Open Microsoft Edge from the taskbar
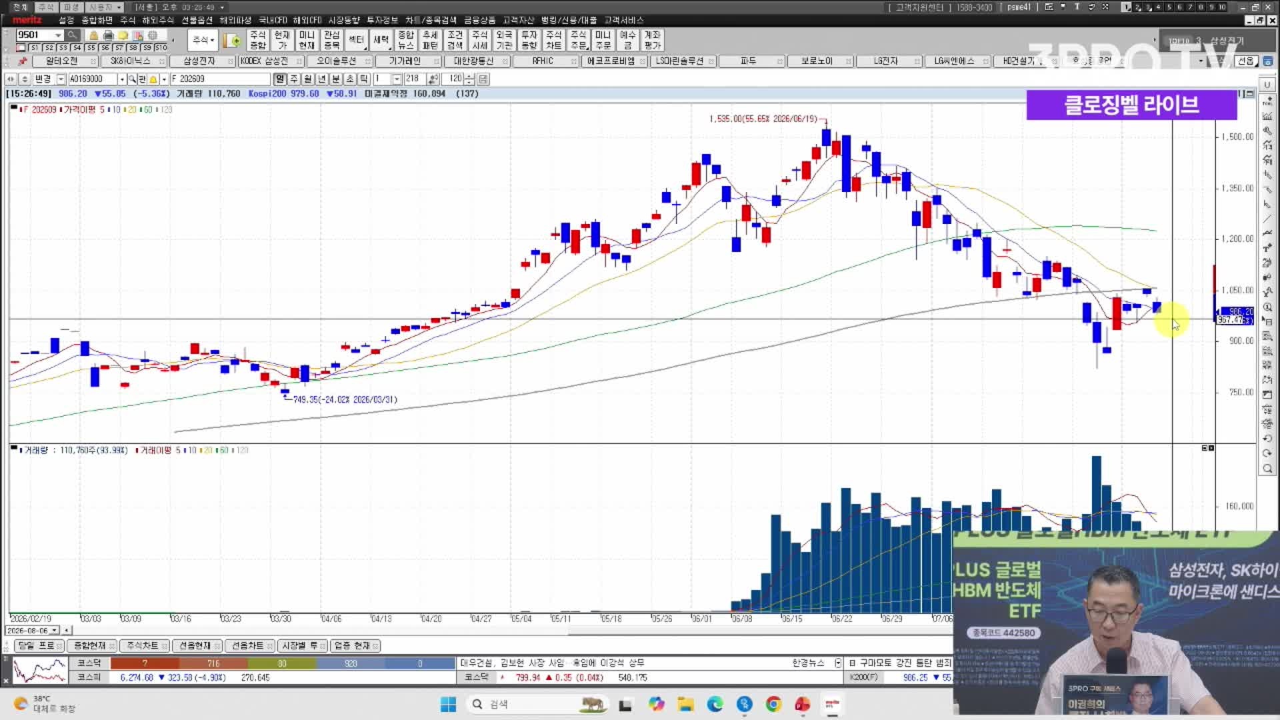Screen dimensions: 1280x720 point(715,704)
